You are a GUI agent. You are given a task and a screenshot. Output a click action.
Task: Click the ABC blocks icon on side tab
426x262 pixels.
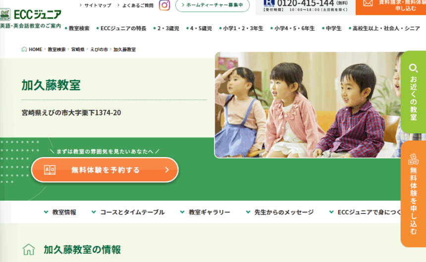point(413,159)
